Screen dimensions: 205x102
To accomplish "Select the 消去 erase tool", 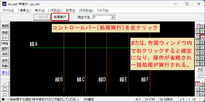I will [5, 54].
